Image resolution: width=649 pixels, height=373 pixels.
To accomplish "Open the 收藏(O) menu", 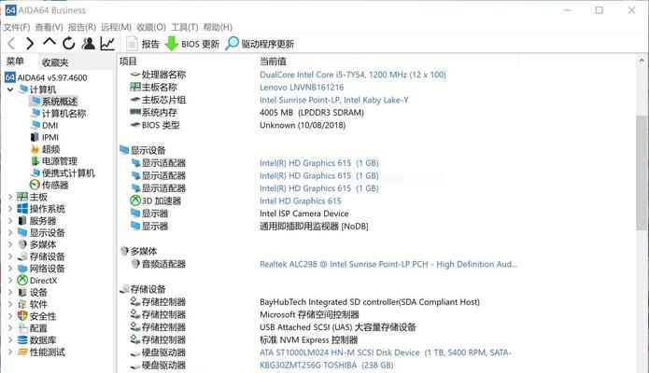I will click(151, 27).
